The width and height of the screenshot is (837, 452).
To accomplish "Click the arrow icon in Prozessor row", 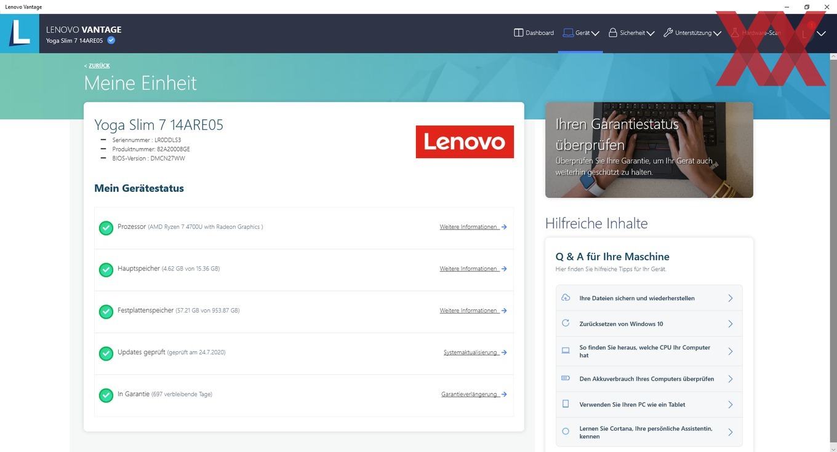I will click(504, 227).
